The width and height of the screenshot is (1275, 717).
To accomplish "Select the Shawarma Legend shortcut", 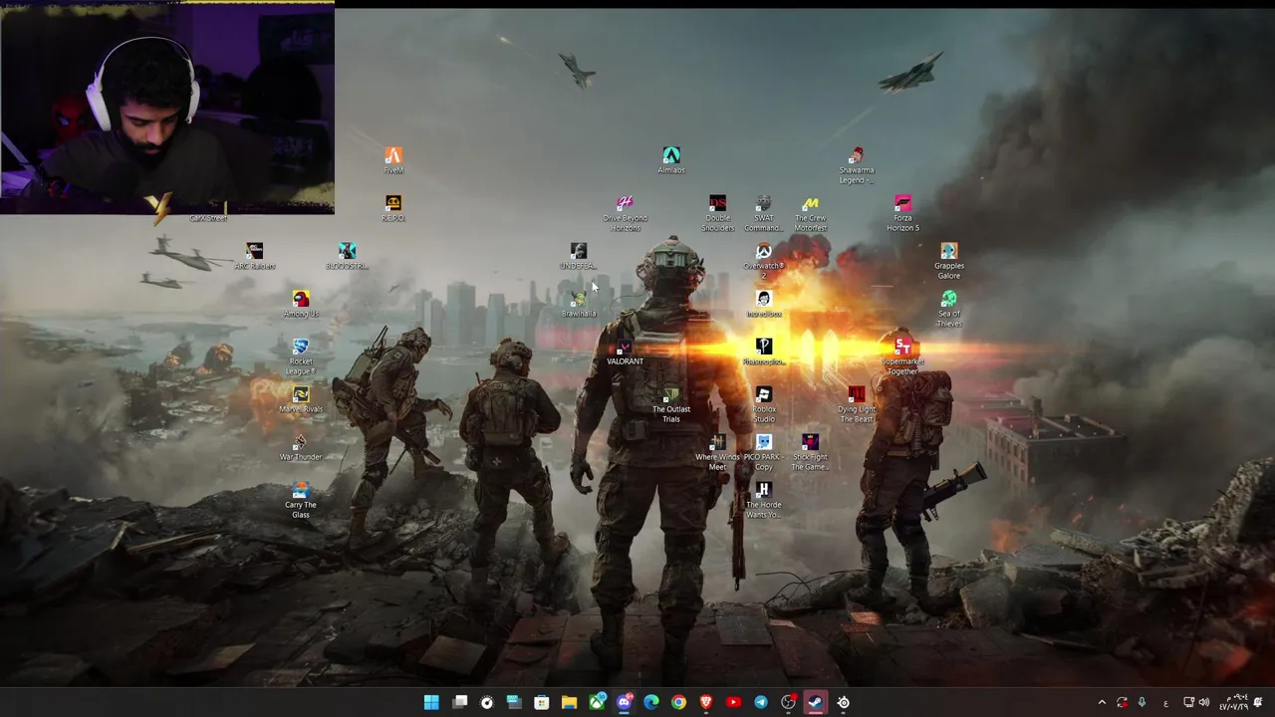I will 857,165.
